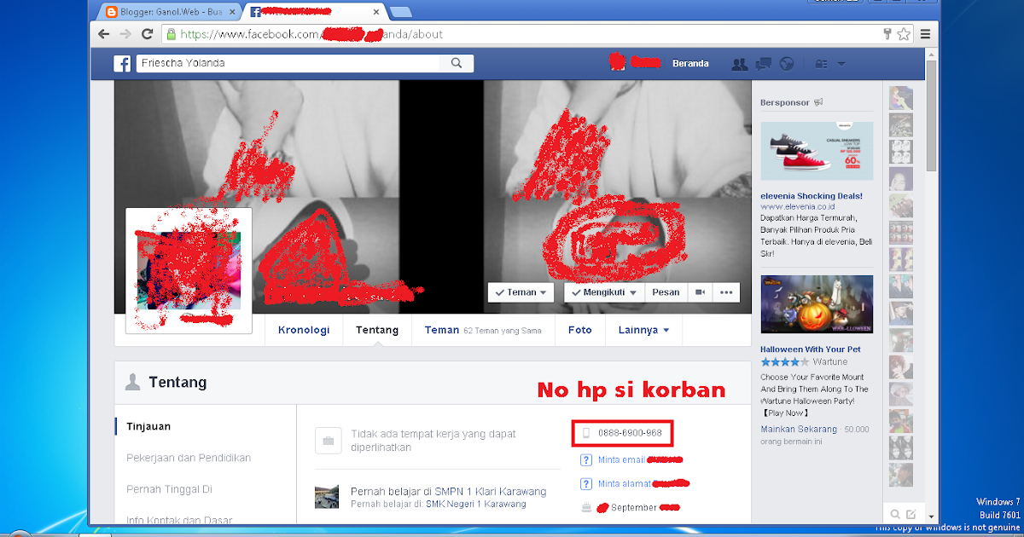Open the messages icon in the Facebook bar
Image resolution: width=1024 pixels, height=537 pixels.
tap(764, 64)
